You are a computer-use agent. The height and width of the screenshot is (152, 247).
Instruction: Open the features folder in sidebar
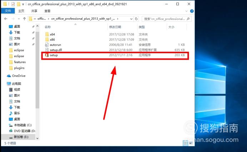[x=20, y=62]
